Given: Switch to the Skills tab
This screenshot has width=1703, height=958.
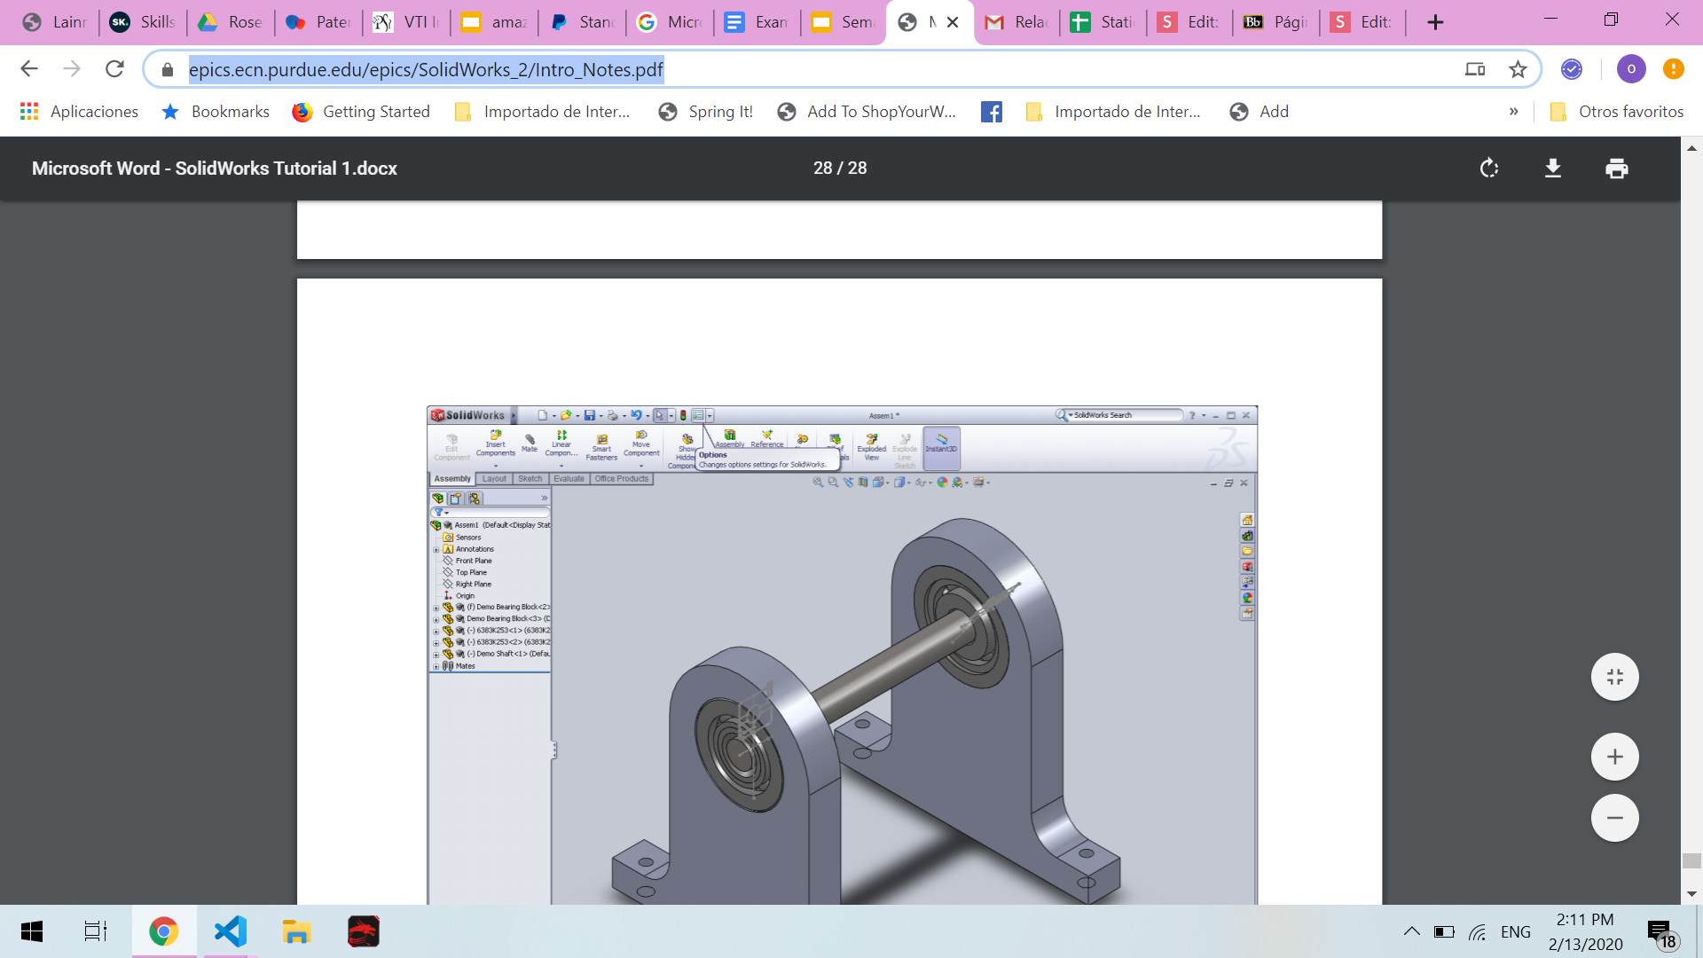Looking at the screenshot, I should (144, 22).
